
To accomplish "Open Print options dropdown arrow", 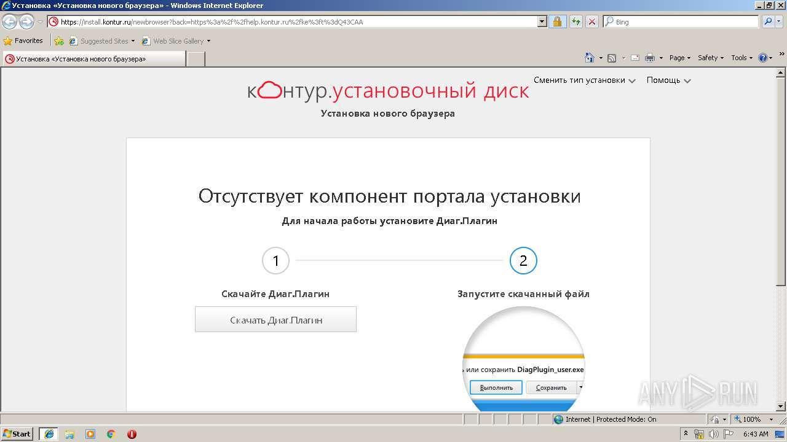I will [x=661, y=58].
